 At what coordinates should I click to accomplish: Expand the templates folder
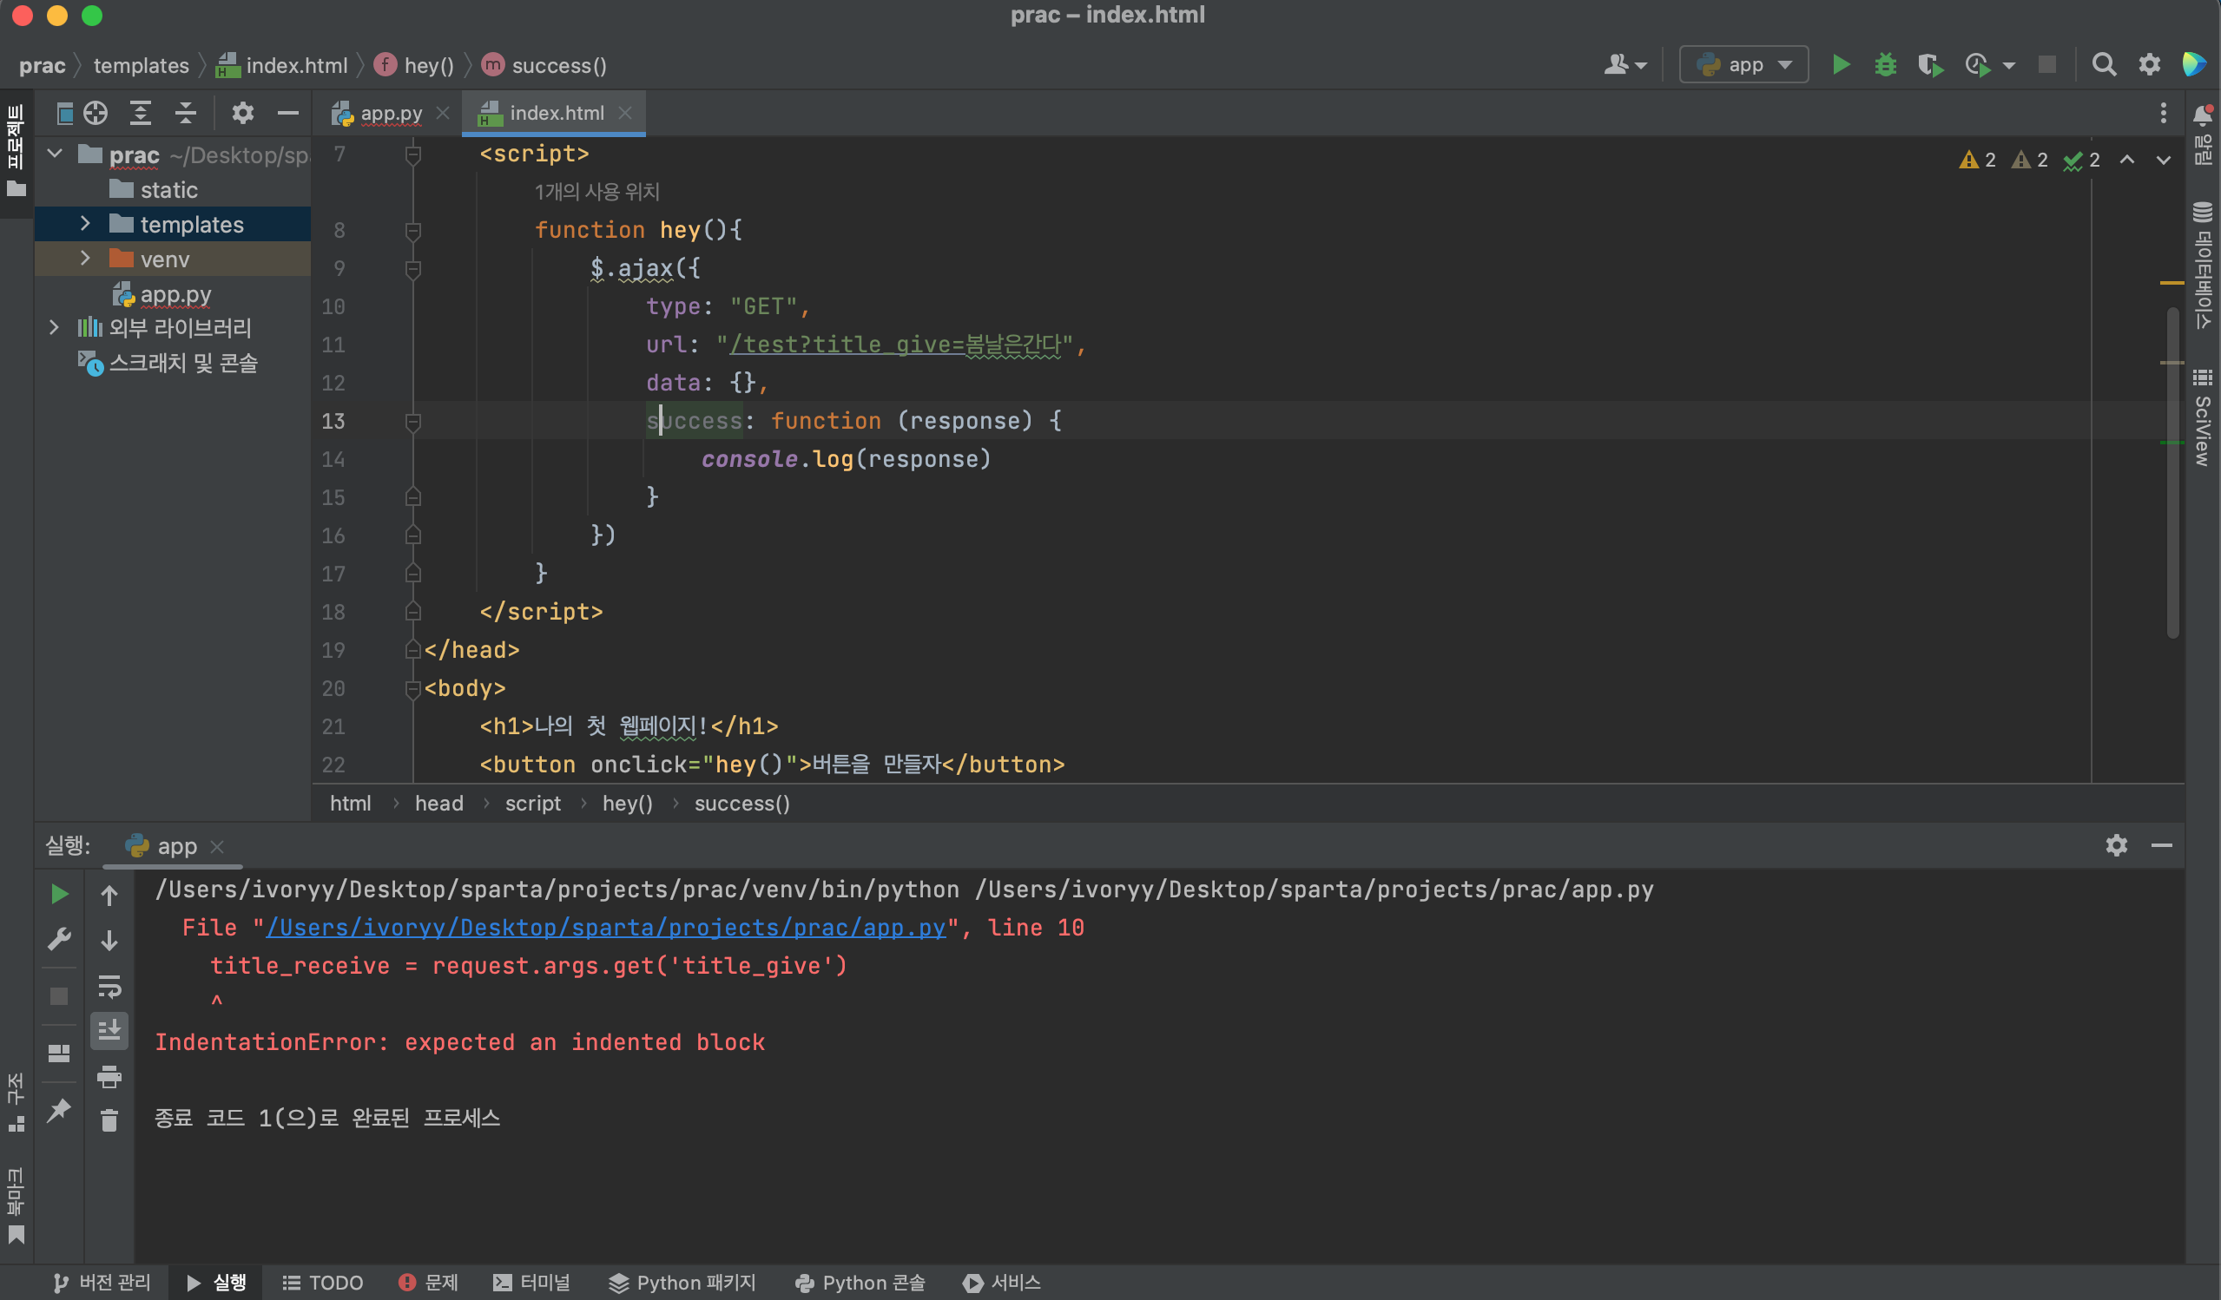pos(85,224)
